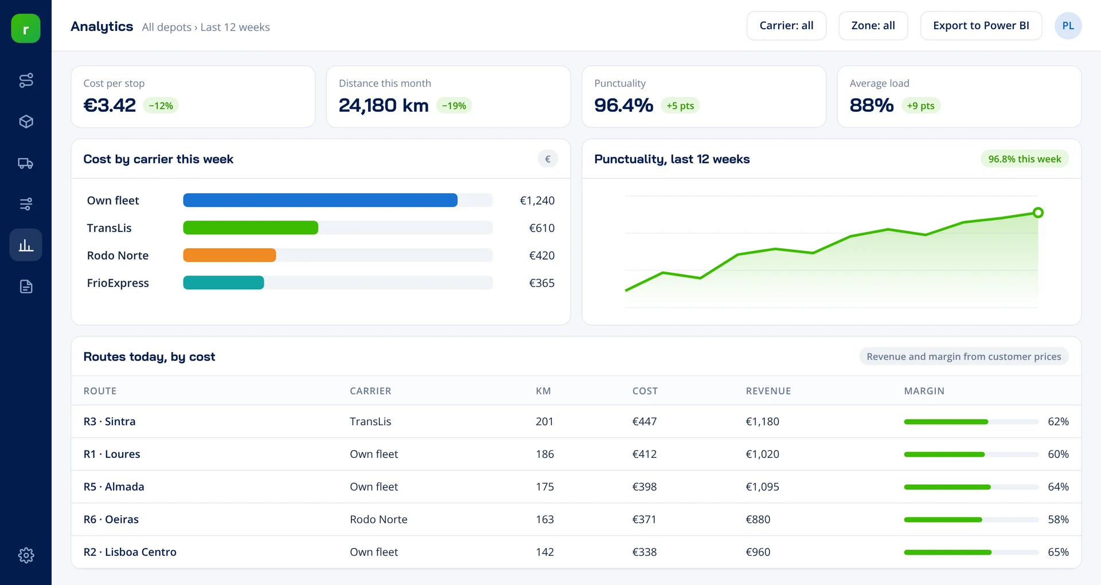Open the routes icon in sidebar

[x=26, y=80]
